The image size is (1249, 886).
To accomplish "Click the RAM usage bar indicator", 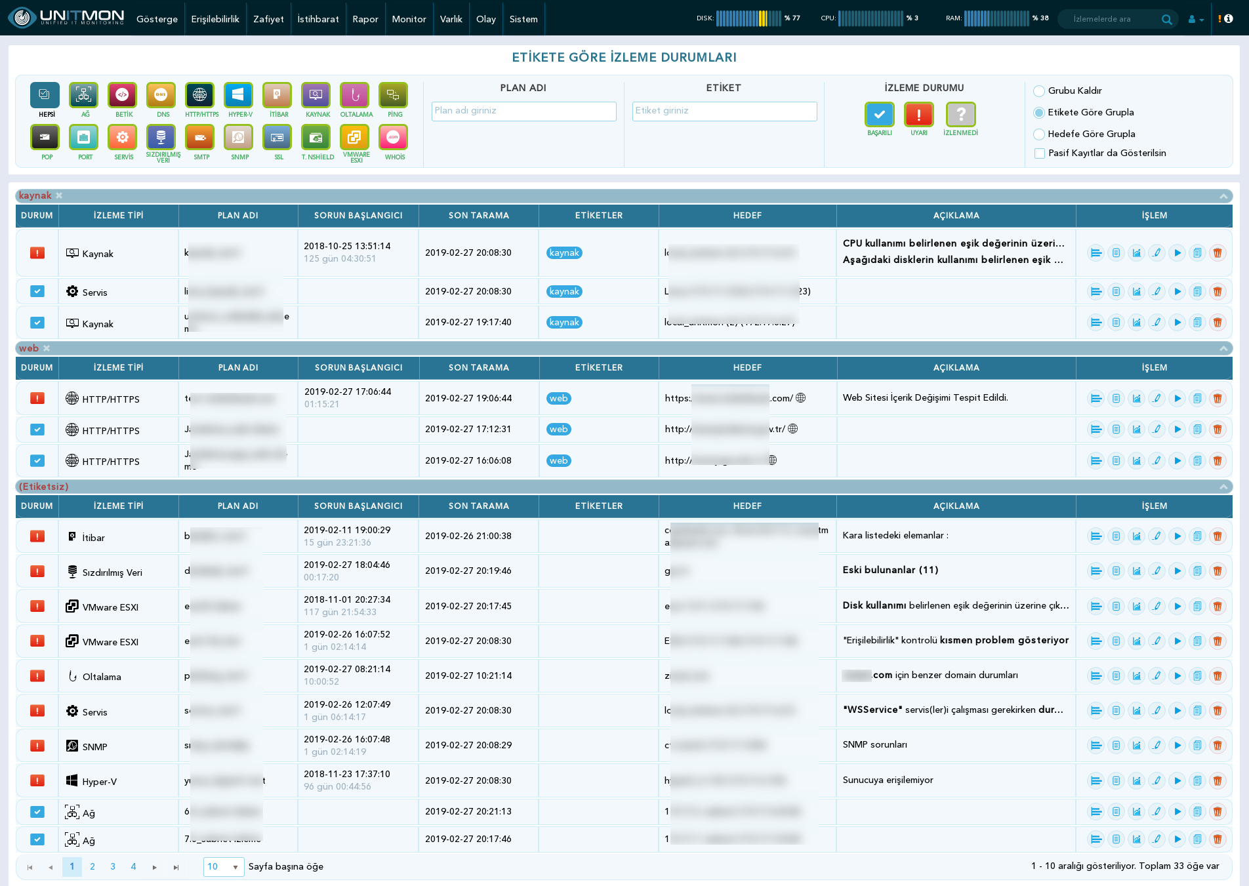I will pyautogui.click(x=996, y=18).
